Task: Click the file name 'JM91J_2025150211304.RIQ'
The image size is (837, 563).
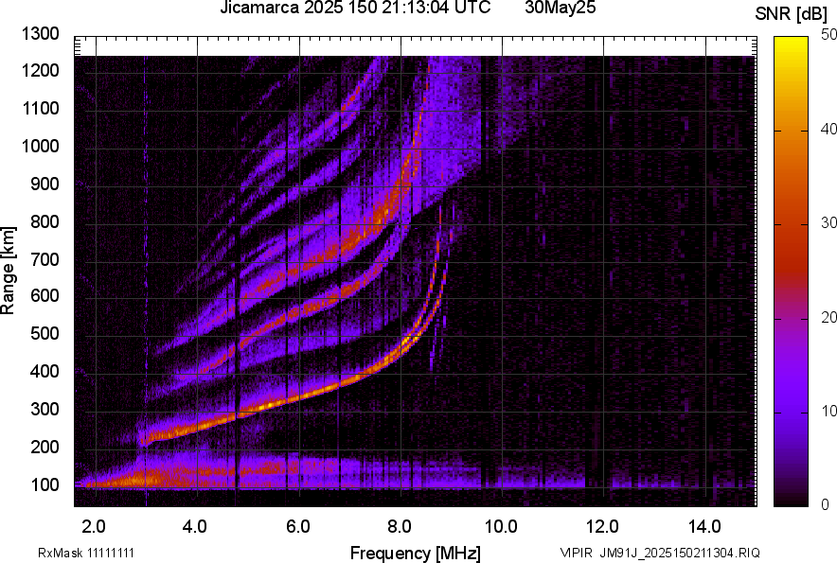Action: pos(680,553)
